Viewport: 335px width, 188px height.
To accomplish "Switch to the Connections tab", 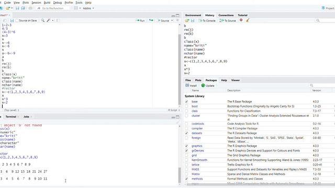I will click(x=226, y=15).
